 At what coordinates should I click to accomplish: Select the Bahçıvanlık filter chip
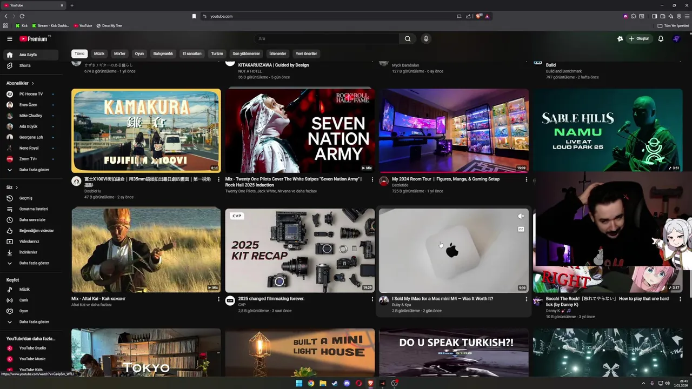coord(163,53)
